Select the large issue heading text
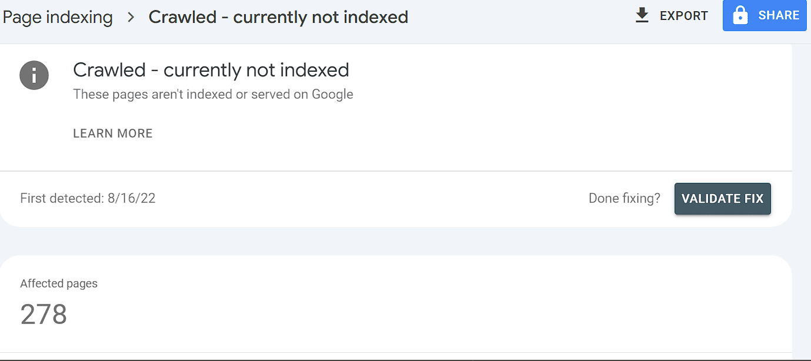Screen dimensions: 811x361 pyautogui.click(x=211, y=70)
